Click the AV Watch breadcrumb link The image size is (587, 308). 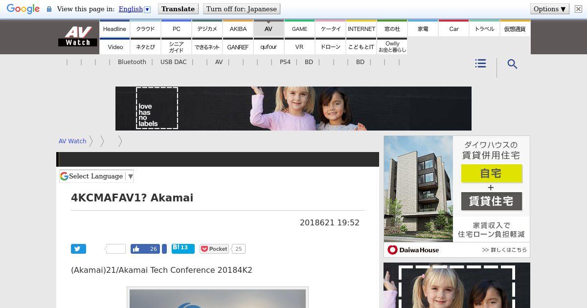[x=72, y=141]
